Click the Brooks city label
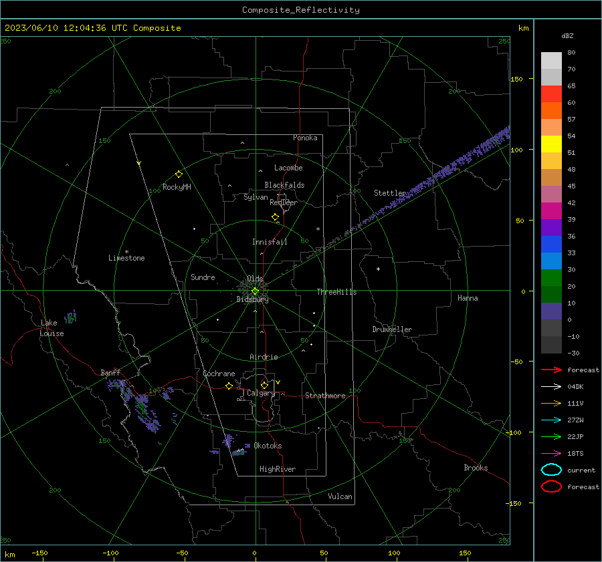 (x=476, y=468)
